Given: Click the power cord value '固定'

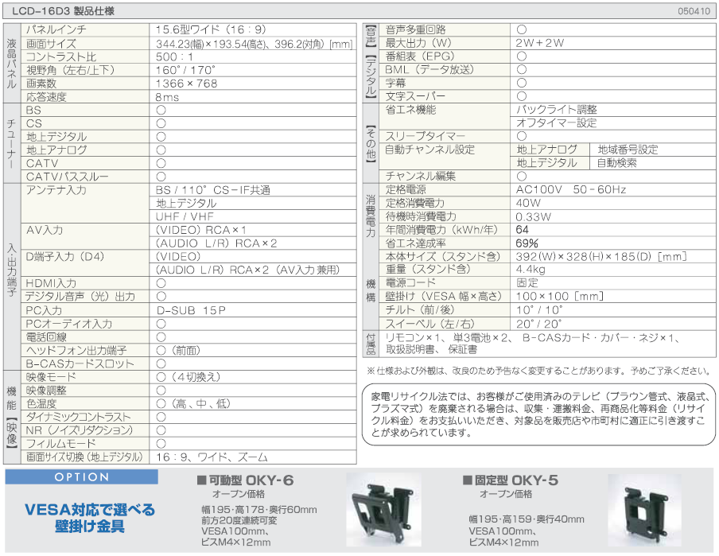Looking at the screenshot, I should (x=527, y=282).
